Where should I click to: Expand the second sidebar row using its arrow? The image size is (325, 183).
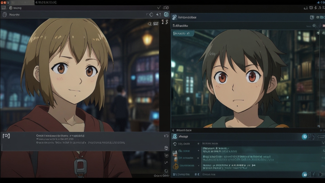click(198, 151)
